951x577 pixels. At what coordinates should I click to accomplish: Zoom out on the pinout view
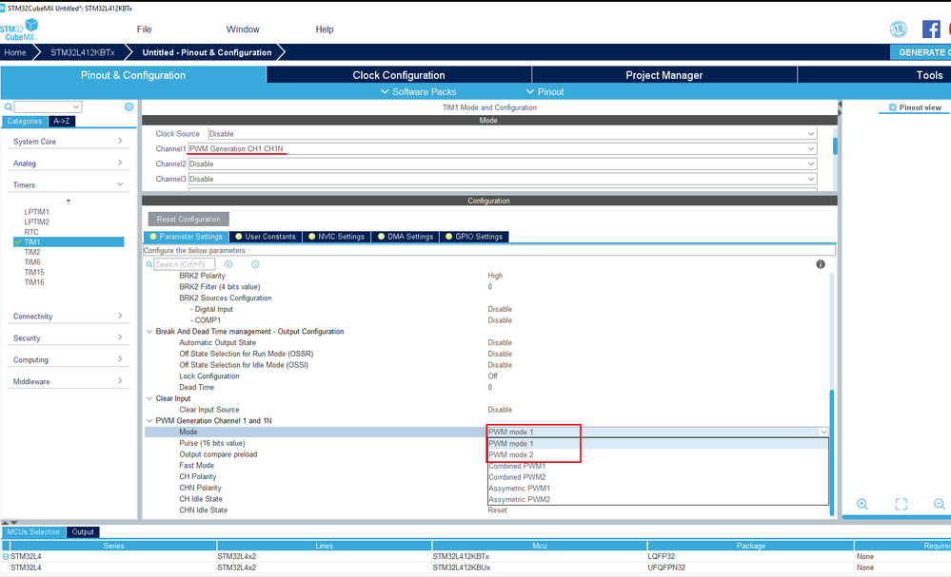coord(940,504)
